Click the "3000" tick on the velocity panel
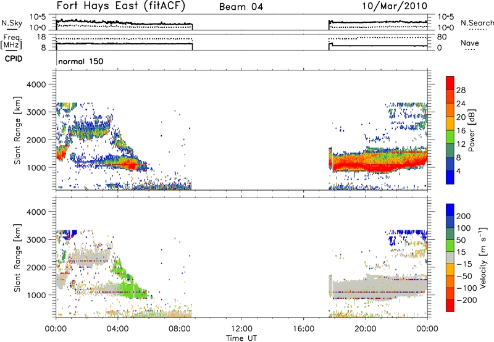Image resolution: width=494 pixels, height=342 pixels. click(x=36, y=240)
